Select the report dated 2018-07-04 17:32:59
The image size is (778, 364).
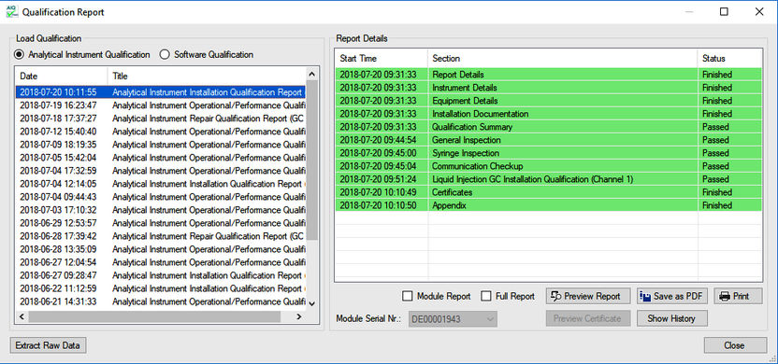[161, 171]
